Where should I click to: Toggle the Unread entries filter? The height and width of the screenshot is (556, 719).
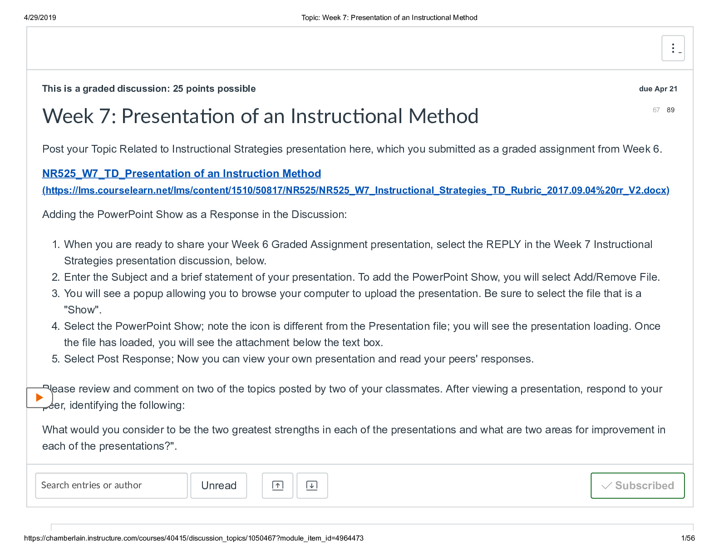coord(218,485)
